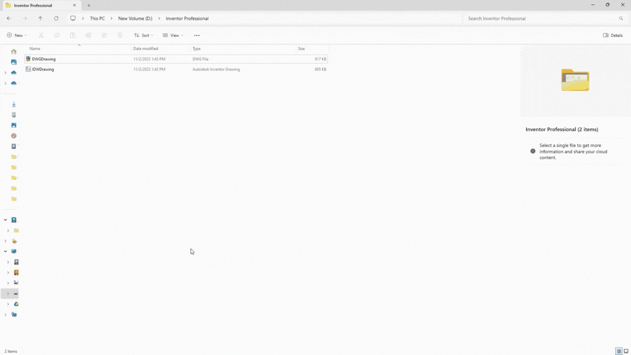Open the View dropdown menu
Image resolution: width=631 pixels, height=355 pixels.
(x=173, y=36)
